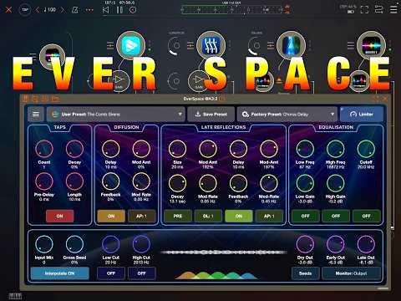
Task: Expand the Factory Preset dropdown
Action: 287,115
